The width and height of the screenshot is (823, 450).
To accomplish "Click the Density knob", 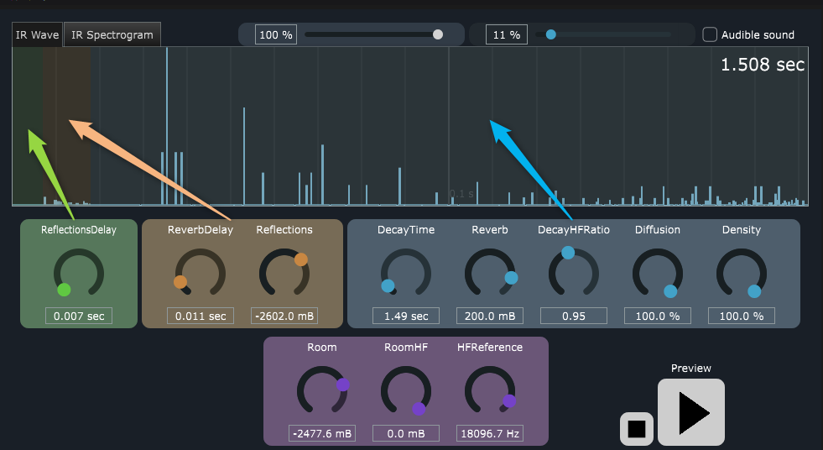I will coord(741,275).
